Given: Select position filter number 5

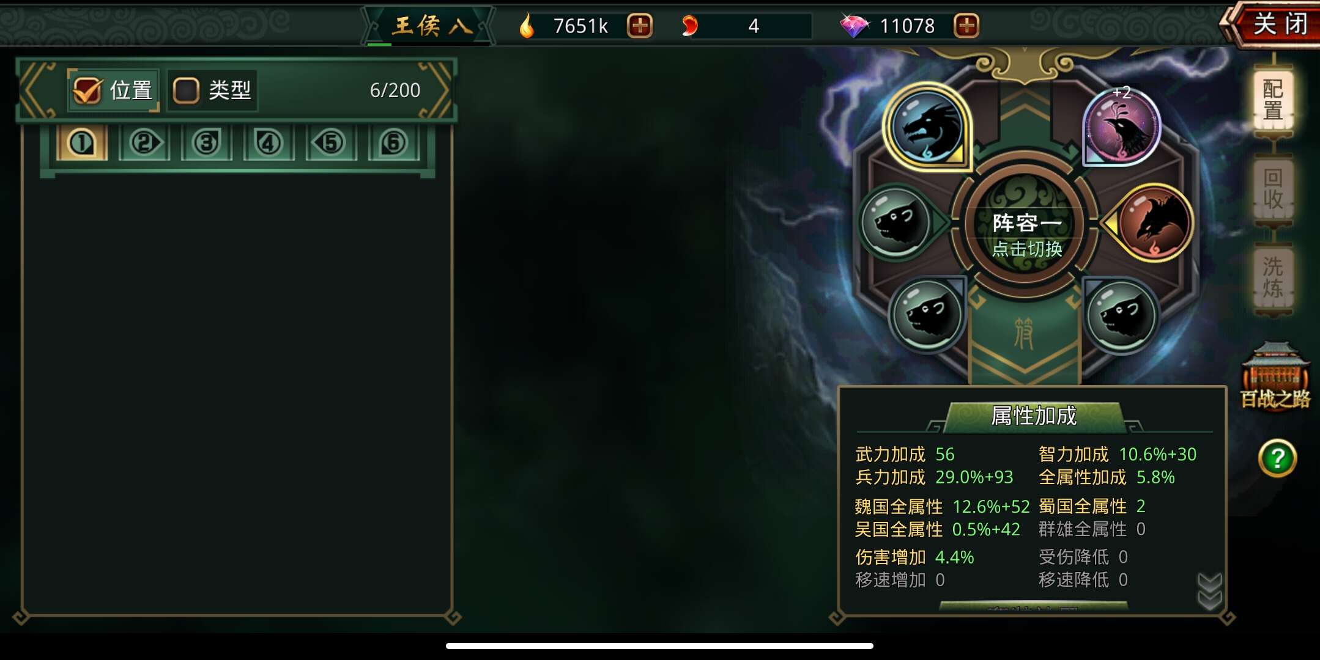Looking at the screenshot, I should click(331, 143).
